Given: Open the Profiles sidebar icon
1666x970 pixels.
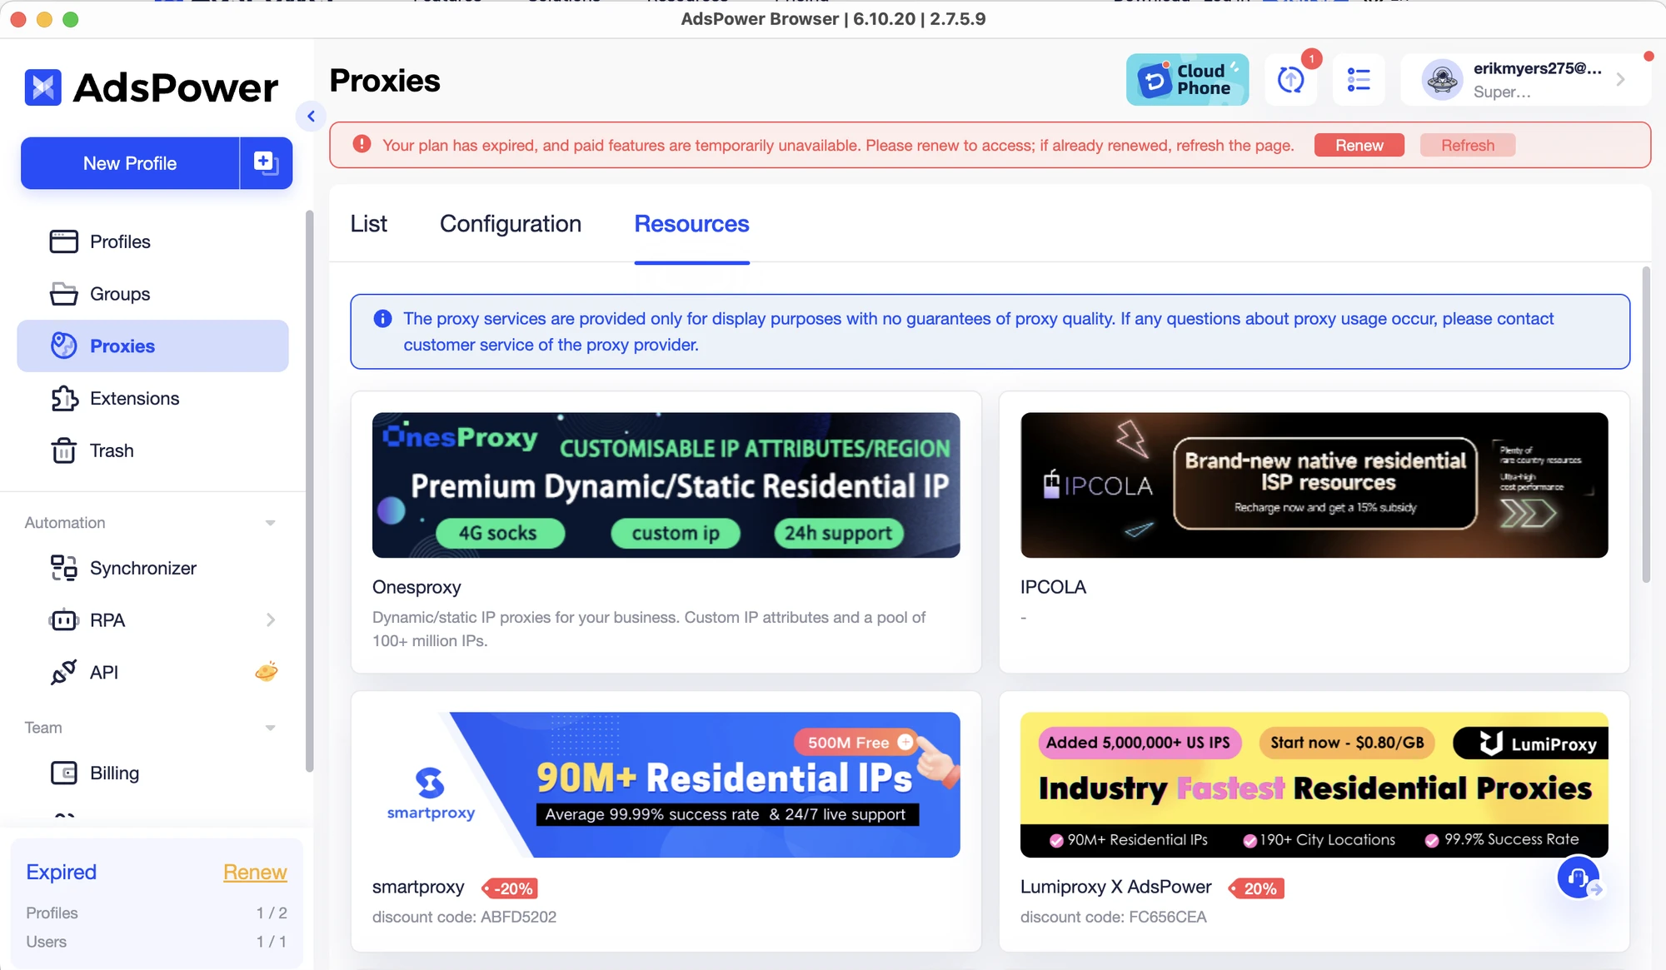Looking at the screenshot, I should (x=64, y=241).
